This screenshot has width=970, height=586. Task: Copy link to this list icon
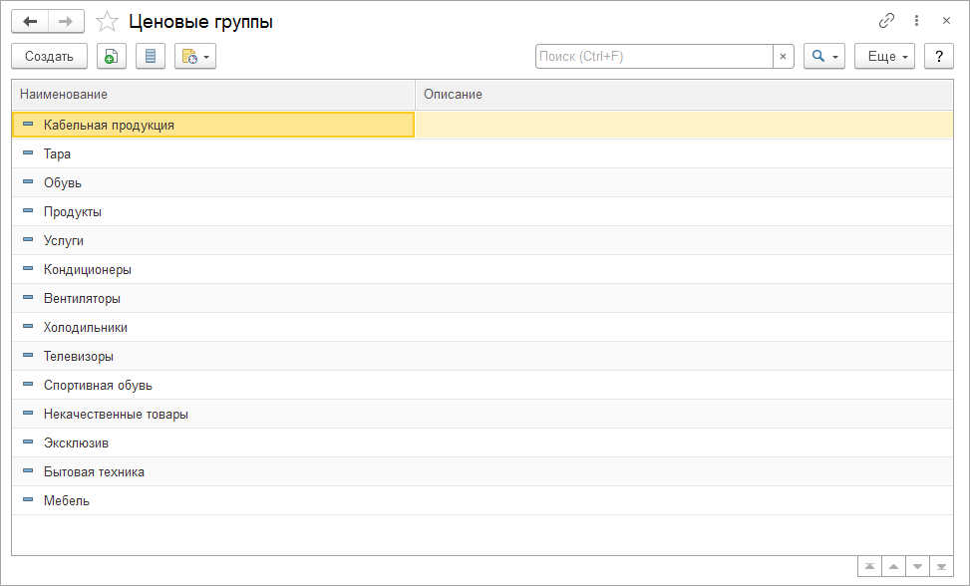coord(886,21)
